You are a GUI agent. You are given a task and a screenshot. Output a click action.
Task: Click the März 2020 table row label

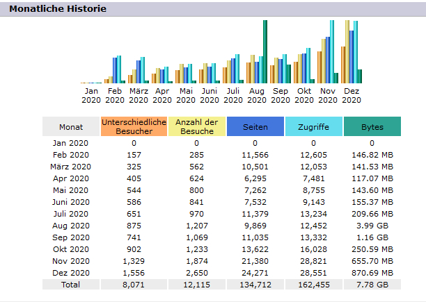coord(72,166)
